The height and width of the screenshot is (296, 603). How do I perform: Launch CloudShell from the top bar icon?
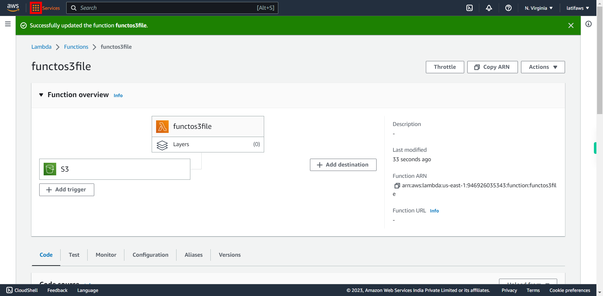(470, 8)
